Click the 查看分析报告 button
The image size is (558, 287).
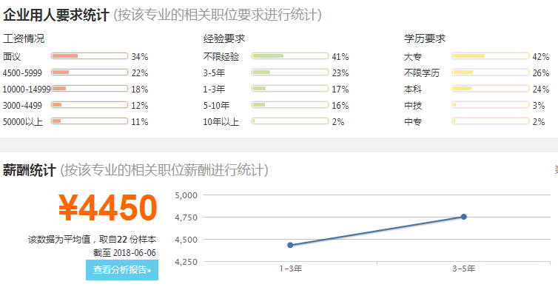(x=122, y=270)
